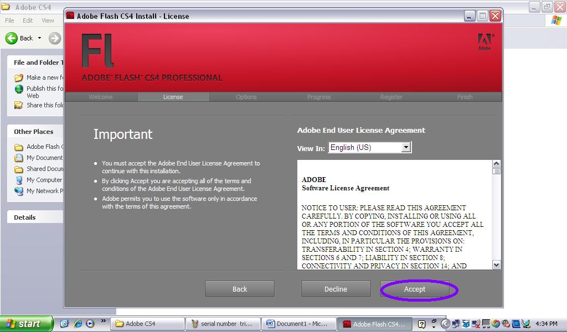Click the first Quick Launch icon

[64, 324]
